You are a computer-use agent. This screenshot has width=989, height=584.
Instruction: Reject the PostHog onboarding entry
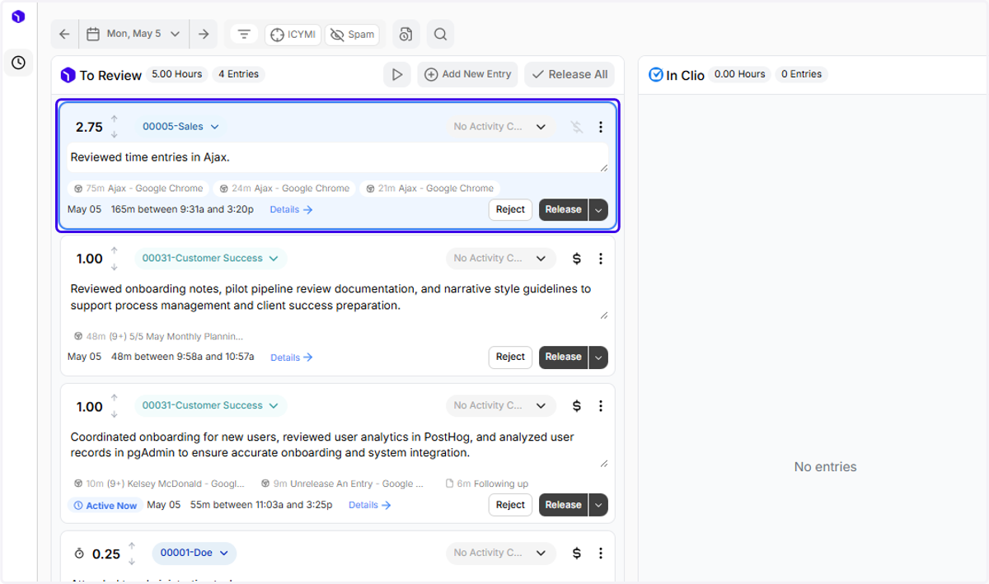point(510,504)
